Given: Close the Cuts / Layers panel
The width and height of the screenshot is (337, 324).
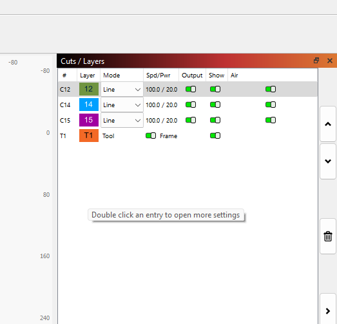Looking at the screenshot, I should 330,61.
